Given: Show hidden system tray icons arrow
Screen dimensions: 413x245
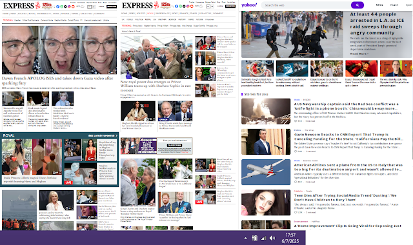Looking at the screenshot, I should (245, 238).
